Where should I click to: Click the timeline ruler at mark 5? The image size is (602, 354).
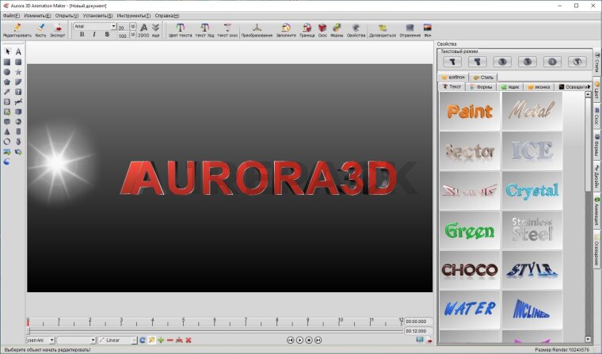coord(184,322)
